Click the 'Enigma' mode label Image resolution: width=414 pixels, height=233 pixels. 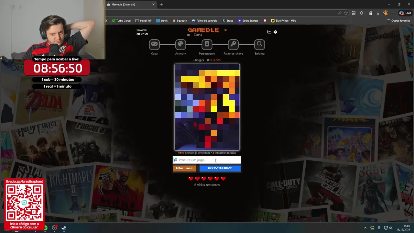coord(259,54)
